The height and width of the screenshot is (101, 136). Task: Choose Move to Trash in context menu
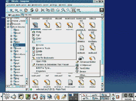click(54, 48)
